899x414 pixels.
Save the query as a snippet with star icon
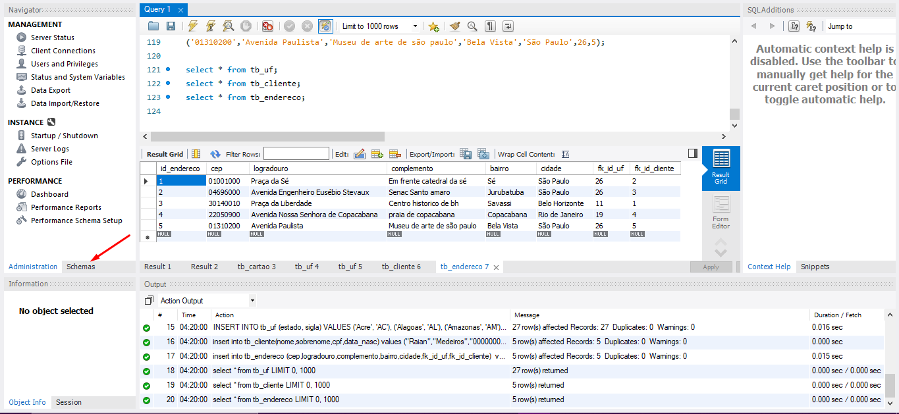(433, 26)
